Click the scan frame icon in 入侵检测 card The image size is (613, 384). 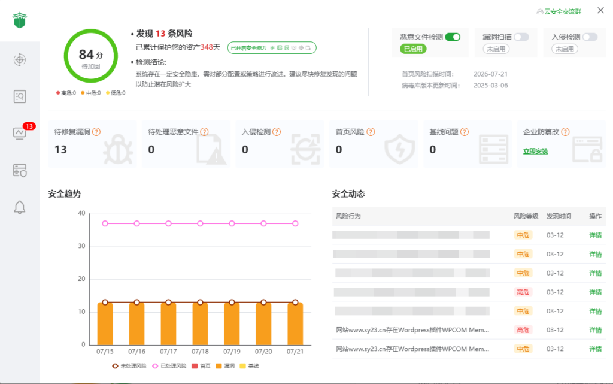(x=306, y=149)
